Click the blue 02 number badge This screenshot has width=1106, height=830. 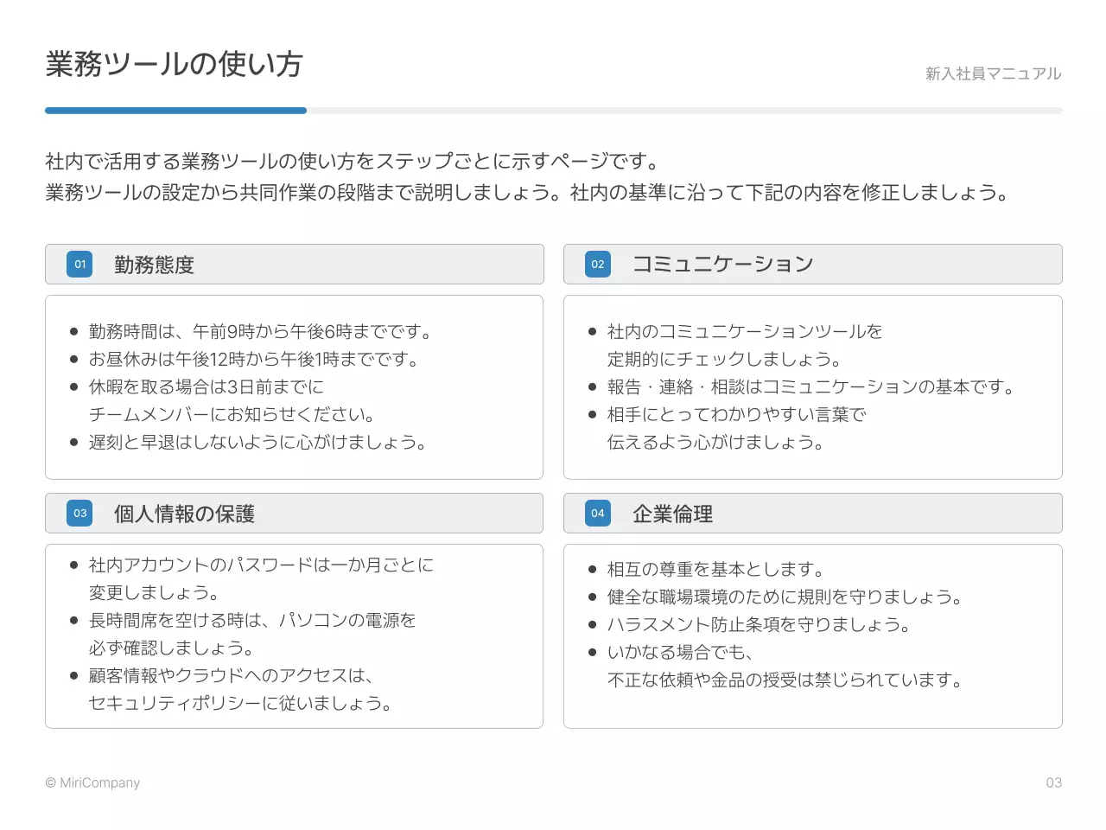[x=598, y=265]
